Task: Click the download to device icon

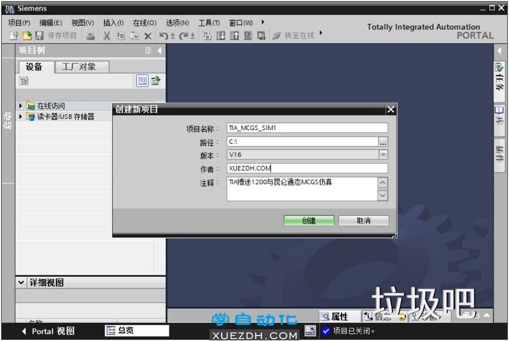Action: pyautogui.click(x=221, y=36)
